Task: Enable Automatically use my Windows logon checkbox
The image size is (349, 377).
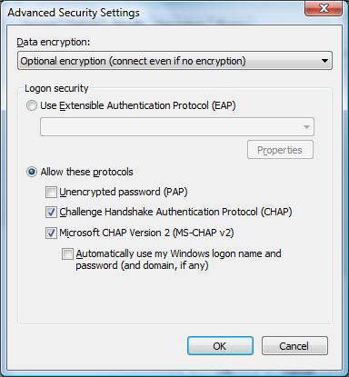Action: [67, 253]
